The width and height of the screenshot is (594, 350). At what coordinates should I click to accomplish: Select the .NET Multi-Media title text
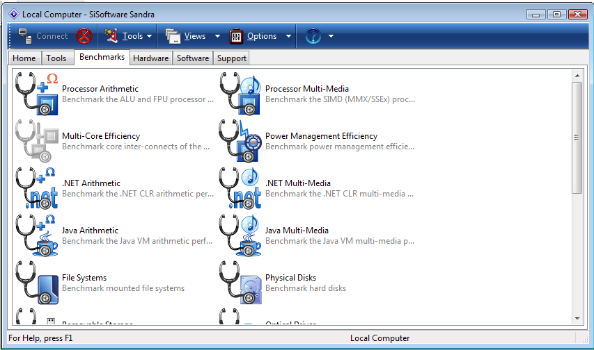pyautogui.click(x=298, y=183)
